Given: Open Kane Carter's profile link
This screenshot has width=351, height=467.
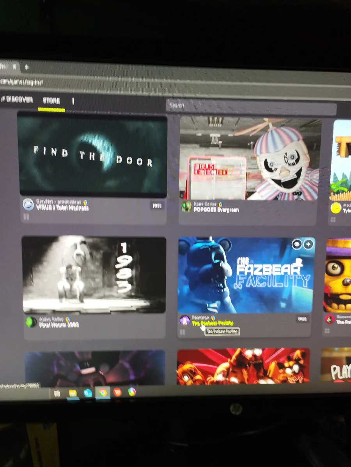Looking at the screenshot, I should (x=205, y=204).
